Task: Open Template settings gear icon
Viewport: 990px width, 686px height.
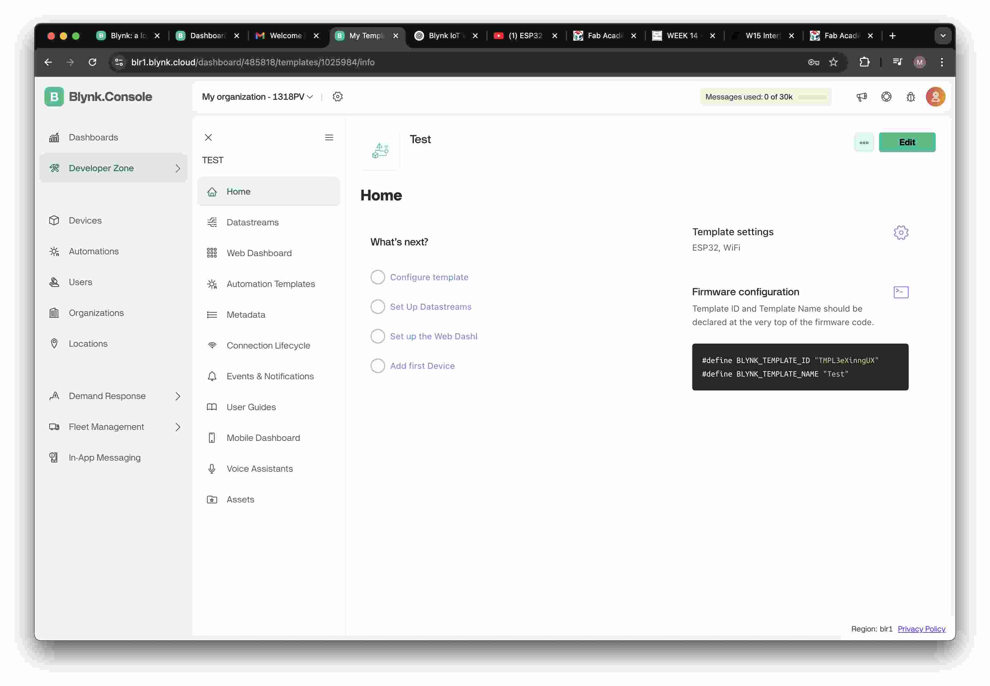Action: [901, 232]
